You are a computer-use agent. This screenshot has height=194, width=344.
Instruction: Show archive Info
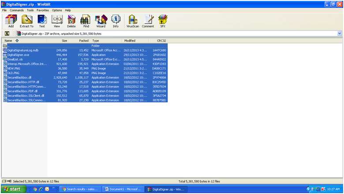[x=116, y=21]
